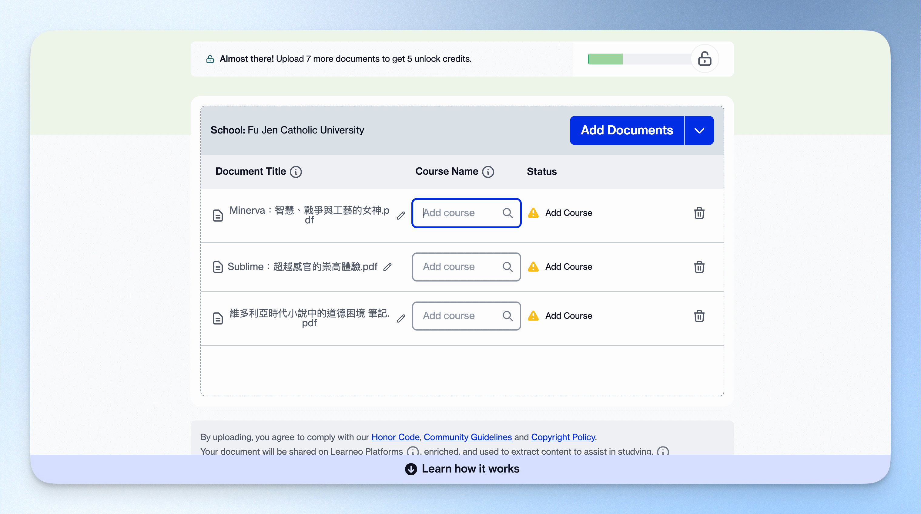The image size is (921, 514).
Task: Remove the 維多利亞時代 notes pdf with trash icon
Action: pyautogui.click(x=699, y=316)
